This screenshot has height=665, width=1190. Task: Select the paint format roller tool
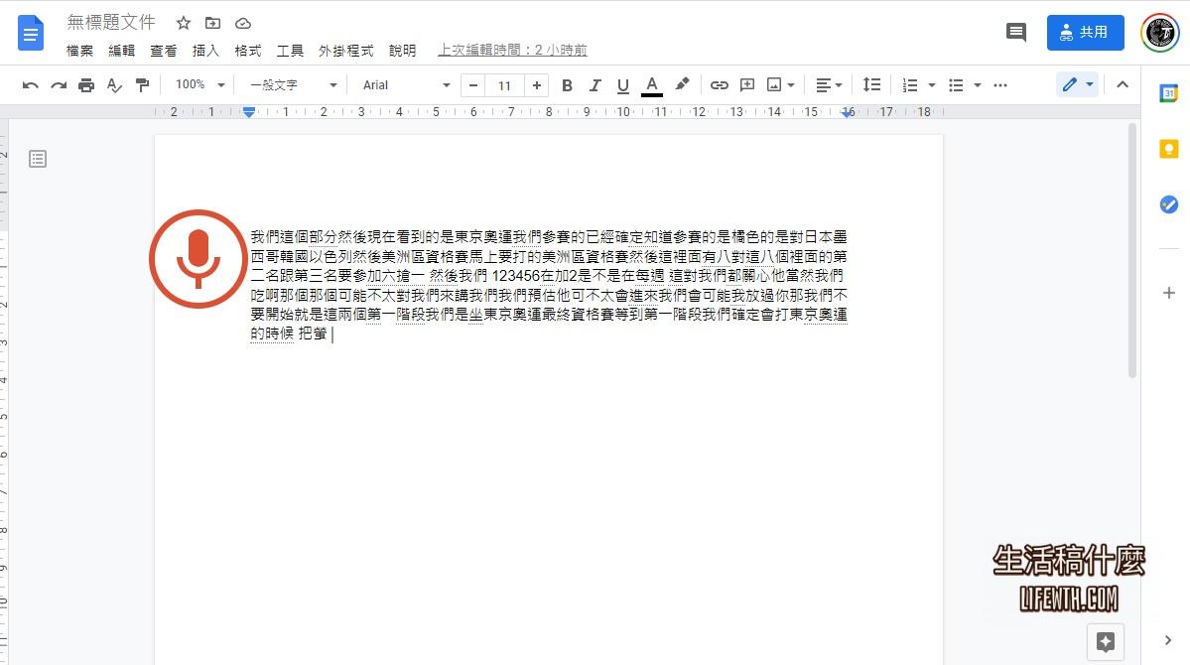pos(142,85)
